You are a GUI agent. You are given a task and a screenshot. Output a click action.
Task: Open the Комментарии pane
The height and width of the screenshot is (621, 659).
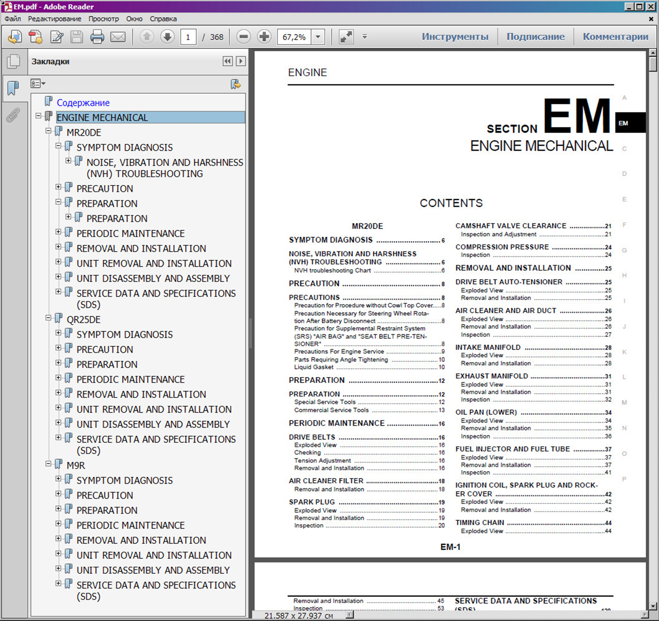pyautogui.click(x=615, y=37)
